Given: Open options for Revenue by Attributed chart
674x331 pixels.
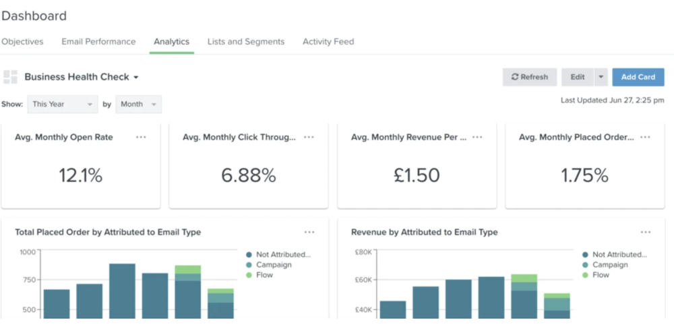Looking at the screenshot, I should 645,232.
